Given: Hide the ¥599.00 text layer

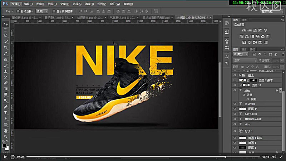Looking at the screenshot, I should pos(235,104).
